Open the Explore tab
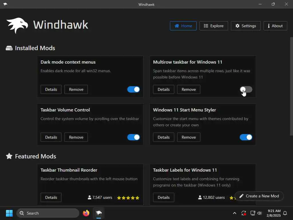 [x=213, y=26]
